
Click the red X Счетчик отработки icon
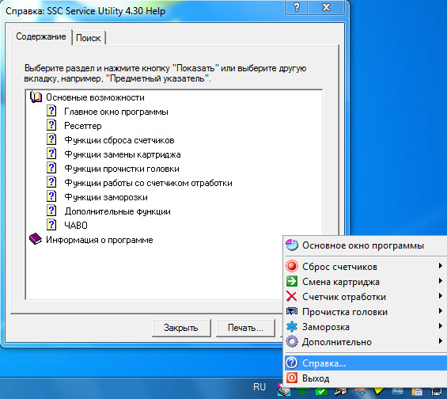(292, 296)
